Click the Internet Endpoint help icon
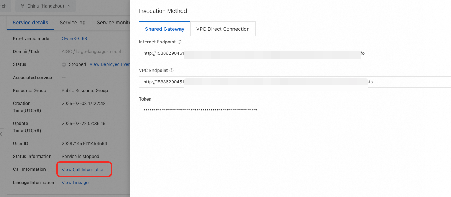451x197 pixels. pyautogui.click(x=179, y=42)
